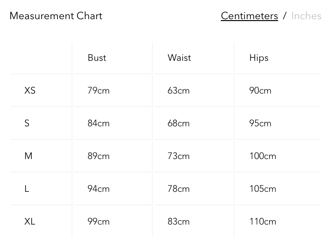Click the S size row label
Screen dimensions: 329x247
[27, 123]
